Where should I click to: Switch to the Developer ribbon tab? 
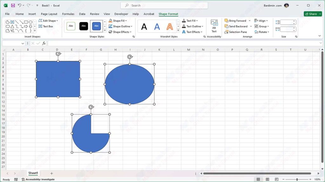(x=121, y=14)
